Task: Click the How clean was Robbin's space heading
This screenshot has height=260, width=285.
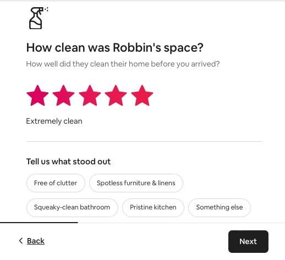Action: click(115, 48)
